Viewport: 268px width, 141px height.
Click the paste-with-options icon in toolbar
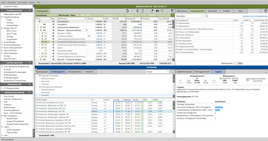tap(152, 11)
